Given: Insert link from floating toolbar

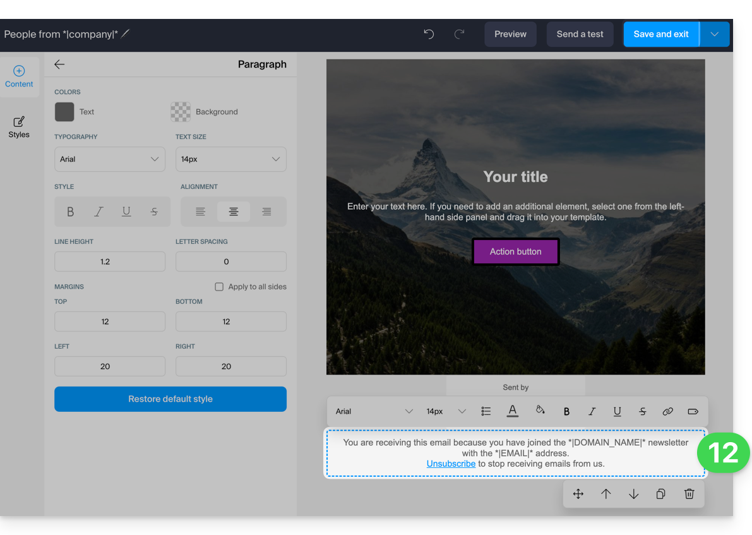Looking at the screenshot, I should [667, 411].
